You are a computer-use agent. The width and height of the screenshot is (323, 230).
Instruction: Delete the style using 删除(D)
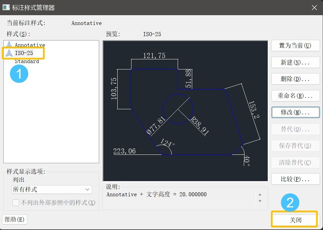[x=295, y=79]
